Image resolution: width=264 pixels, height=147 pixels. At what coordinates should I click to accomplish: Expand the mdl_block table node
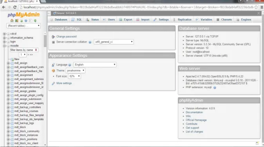8,127
